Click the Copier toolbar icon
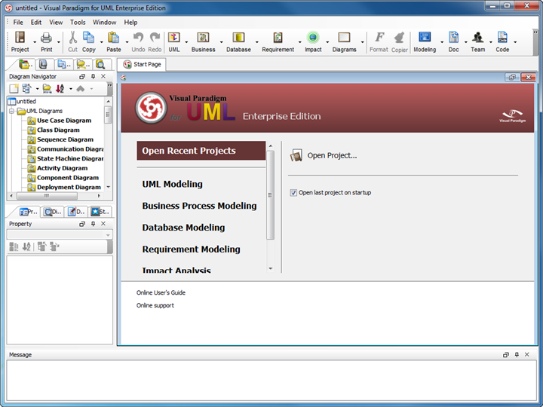 pyautogui.click(x=399, y=38)
